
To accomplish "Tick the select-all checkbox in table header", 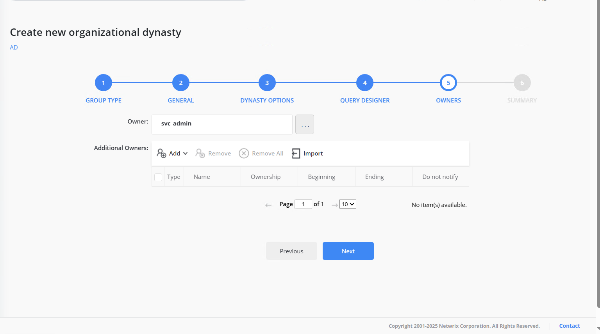I will [x=158, y=177].
